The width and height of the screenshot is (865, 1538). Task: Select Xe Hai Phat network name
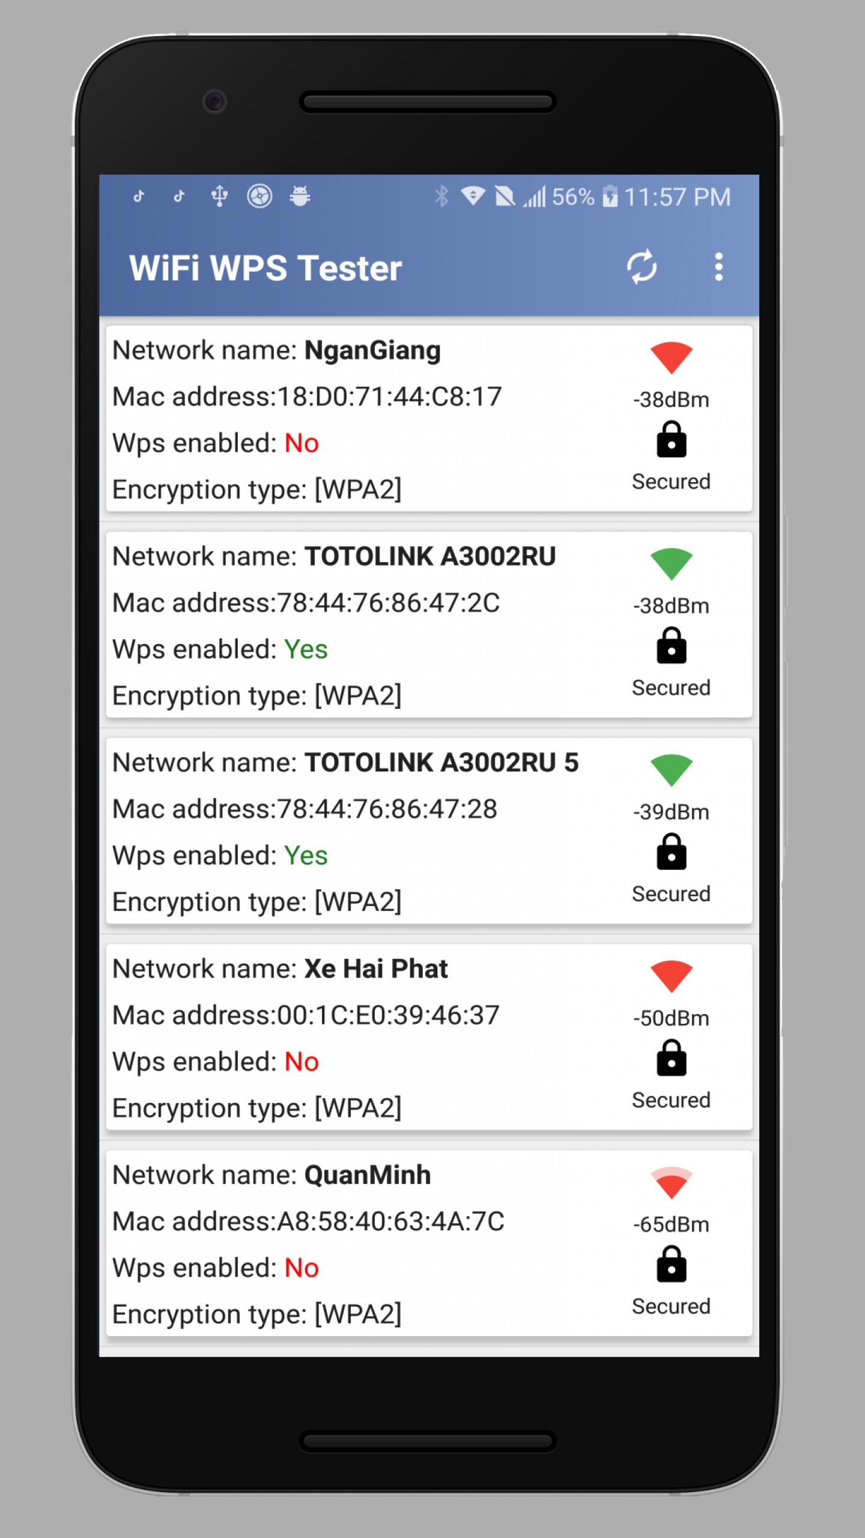(x=376, y=968)
